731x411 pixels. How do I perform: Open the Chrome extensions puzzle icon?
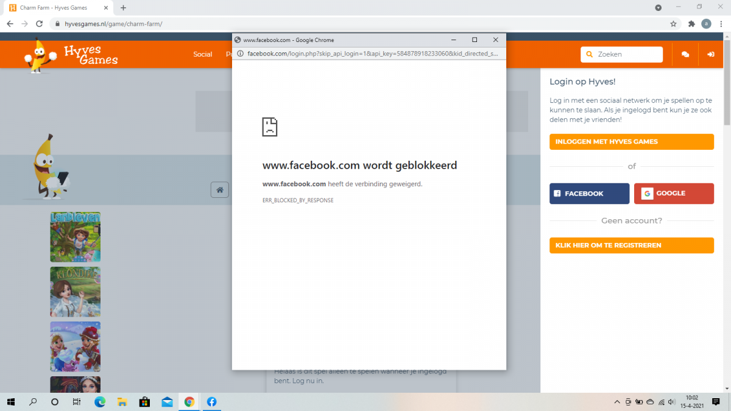point(691,24)
